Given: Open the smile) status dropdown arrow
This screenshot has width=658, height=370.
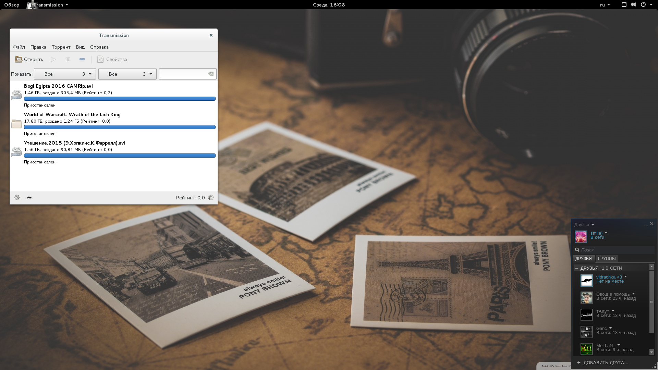Looking at the screenshot, I should [606, 233].
